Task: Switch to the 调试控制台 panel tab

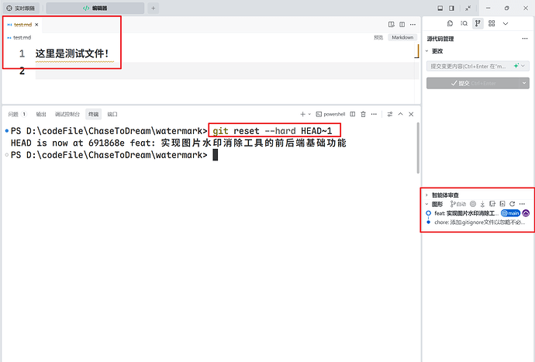Action: pos(67,114)
